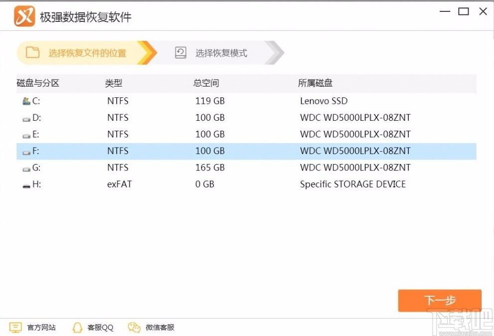Click WDC WD5000LPLX-08ZNT in the D: row
494x336 pixels.
[355, 117]
